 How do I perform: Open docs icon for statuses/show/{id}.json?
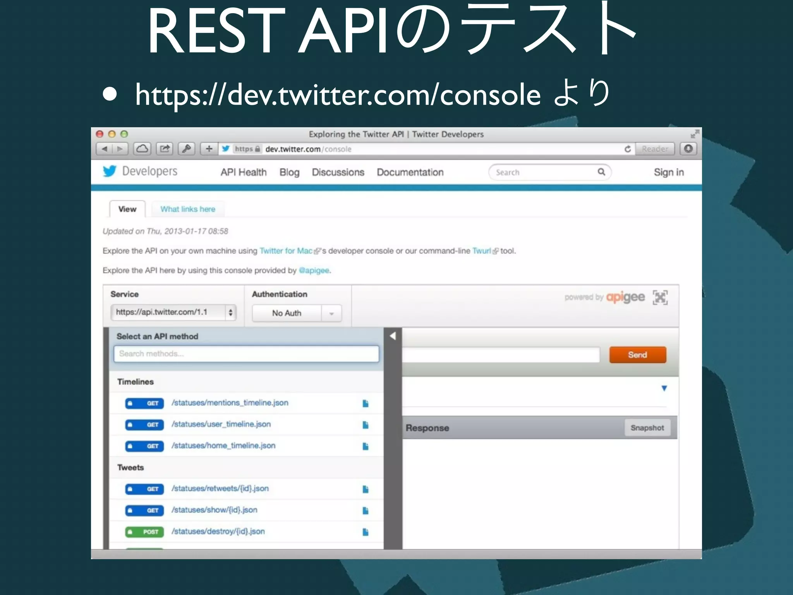tap(365, 511)
